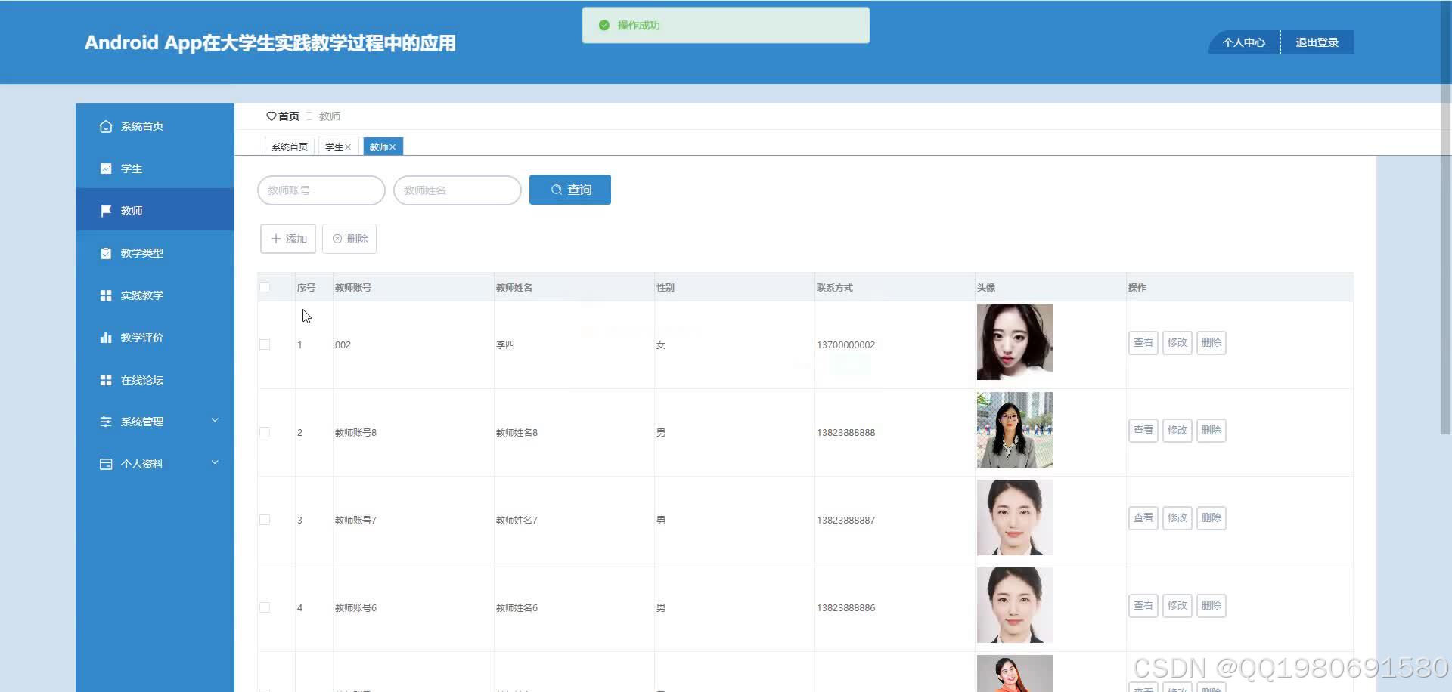
Task: Check the checkbox for row 教师账号6
Action: tap(265, 607)
